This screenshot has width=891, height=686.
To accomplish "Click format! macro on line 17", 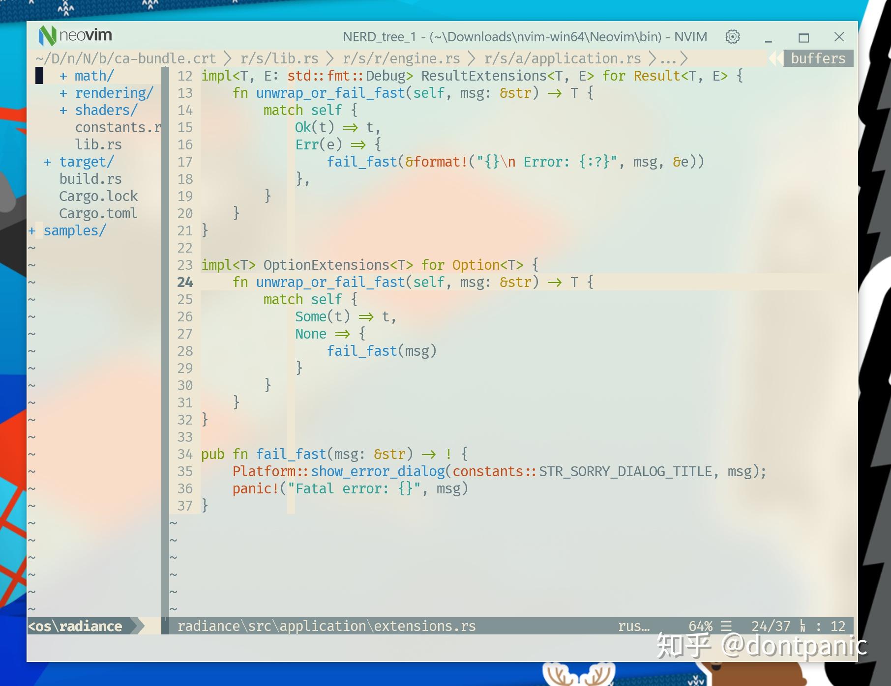I will pyautogui.click(x=441, y=162).
